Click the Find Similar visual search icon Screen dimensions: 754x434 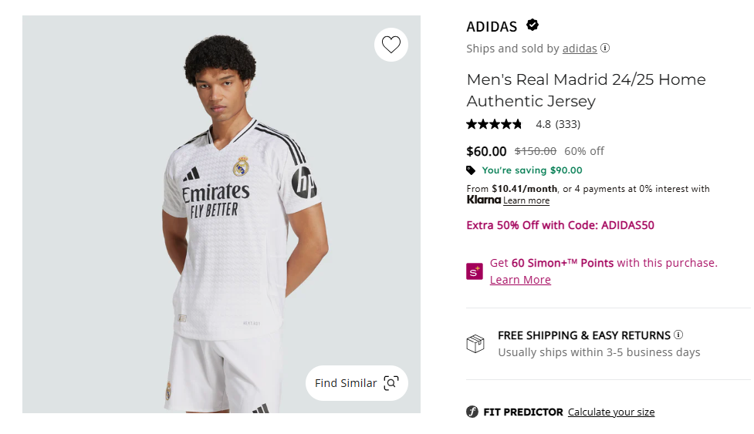click(391, 383)
